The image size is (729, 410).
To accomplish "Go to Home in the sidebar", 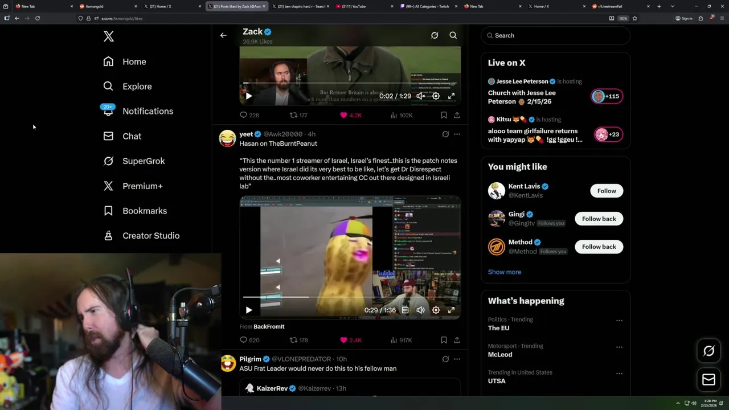I will coord(125,61).
